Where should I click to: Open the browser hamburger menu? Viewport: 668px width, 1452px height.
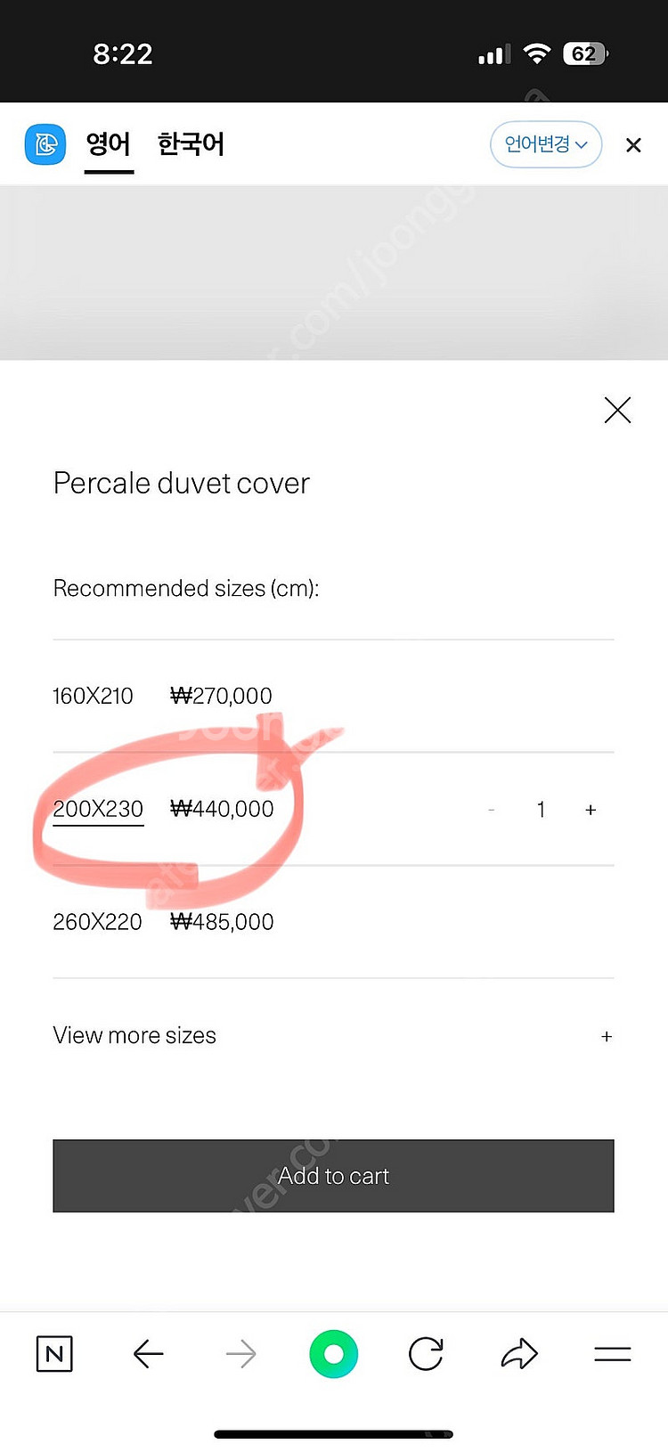click(613, 1354)
